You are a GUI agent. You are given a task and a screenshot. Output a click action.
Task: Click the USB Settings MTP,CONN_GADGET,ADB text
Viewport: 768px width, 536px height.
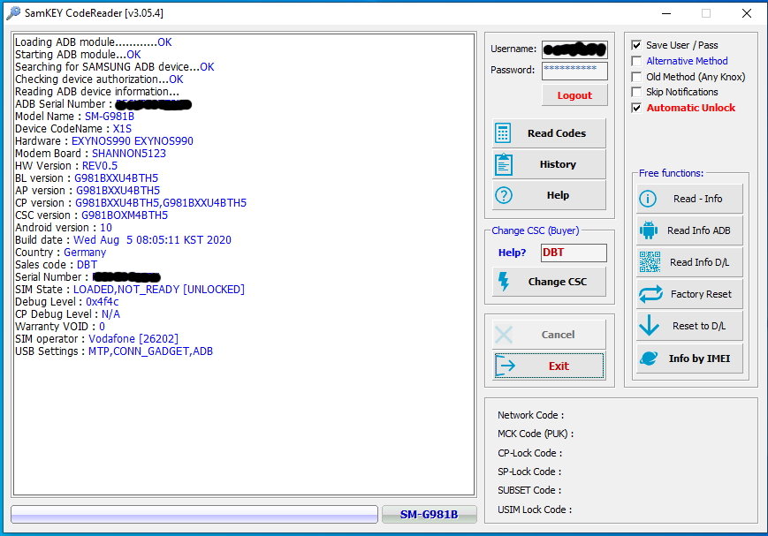[x=151, y=351]
